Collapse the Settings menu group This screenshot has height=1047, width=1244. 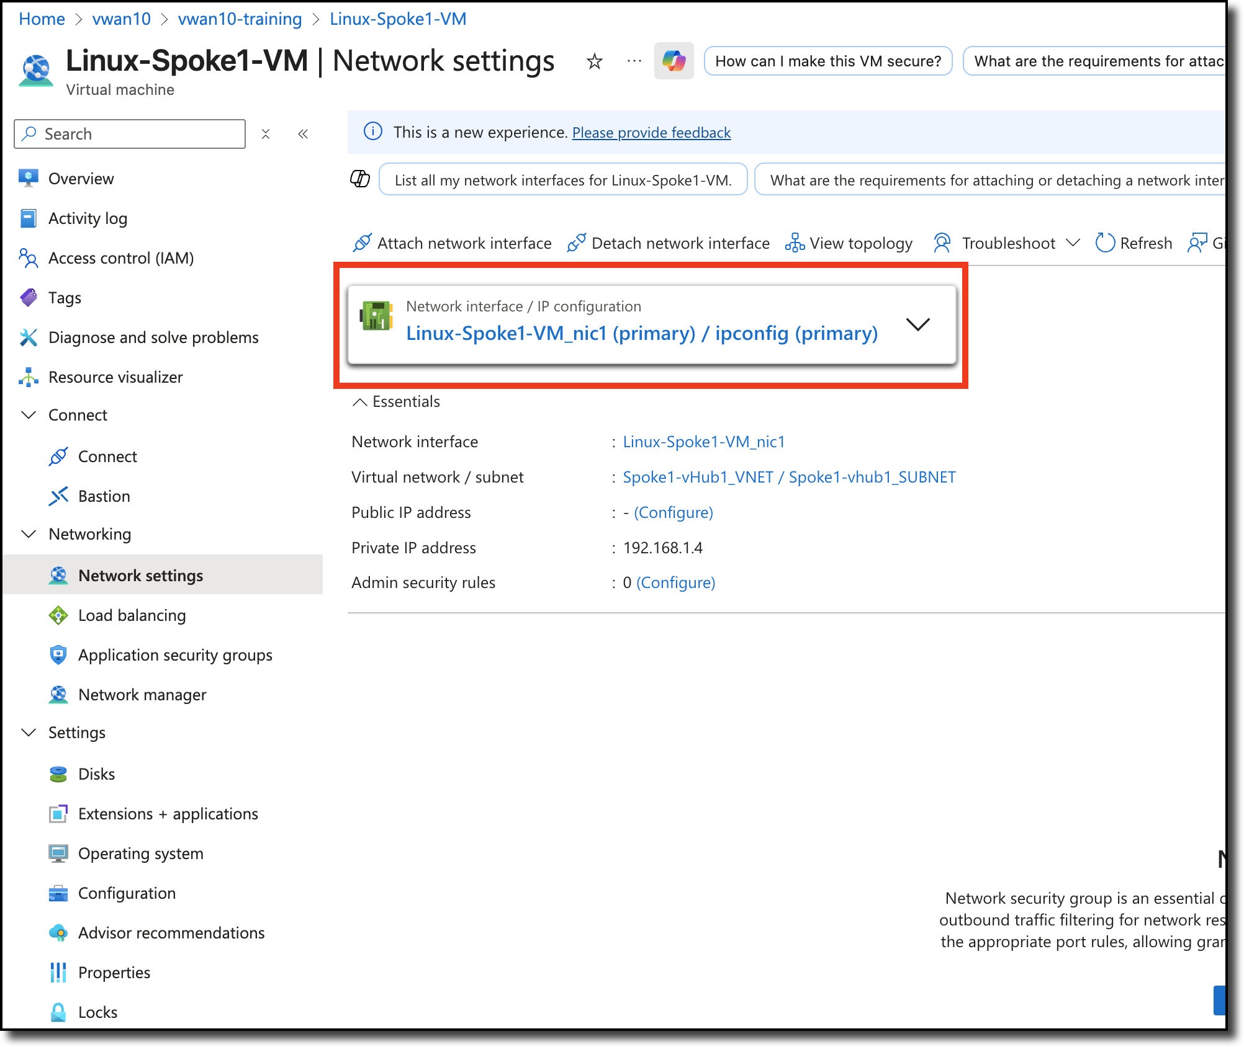29,733
